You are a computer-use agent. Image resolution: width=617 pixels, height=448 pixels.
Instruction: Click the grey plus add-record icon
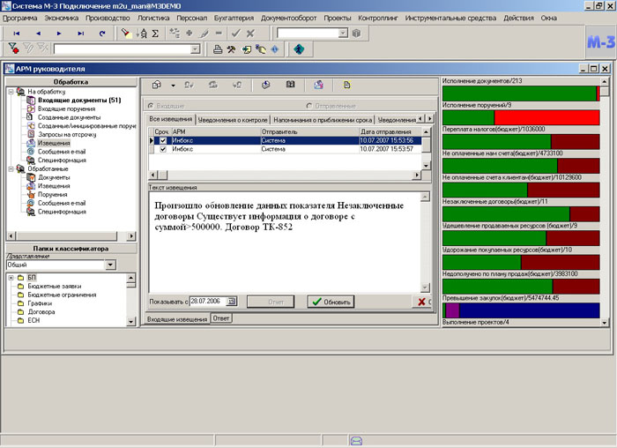click(x=190, y=34)
